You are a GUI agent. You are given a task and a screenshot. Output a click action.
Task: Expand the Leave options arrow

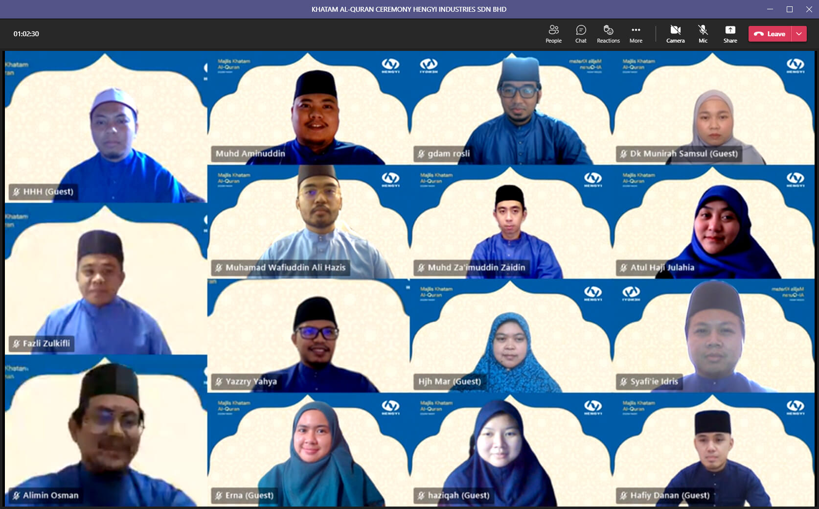[799, 34]
